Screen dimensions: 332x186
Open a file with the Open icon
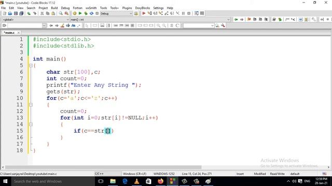(x=10, y=13)
